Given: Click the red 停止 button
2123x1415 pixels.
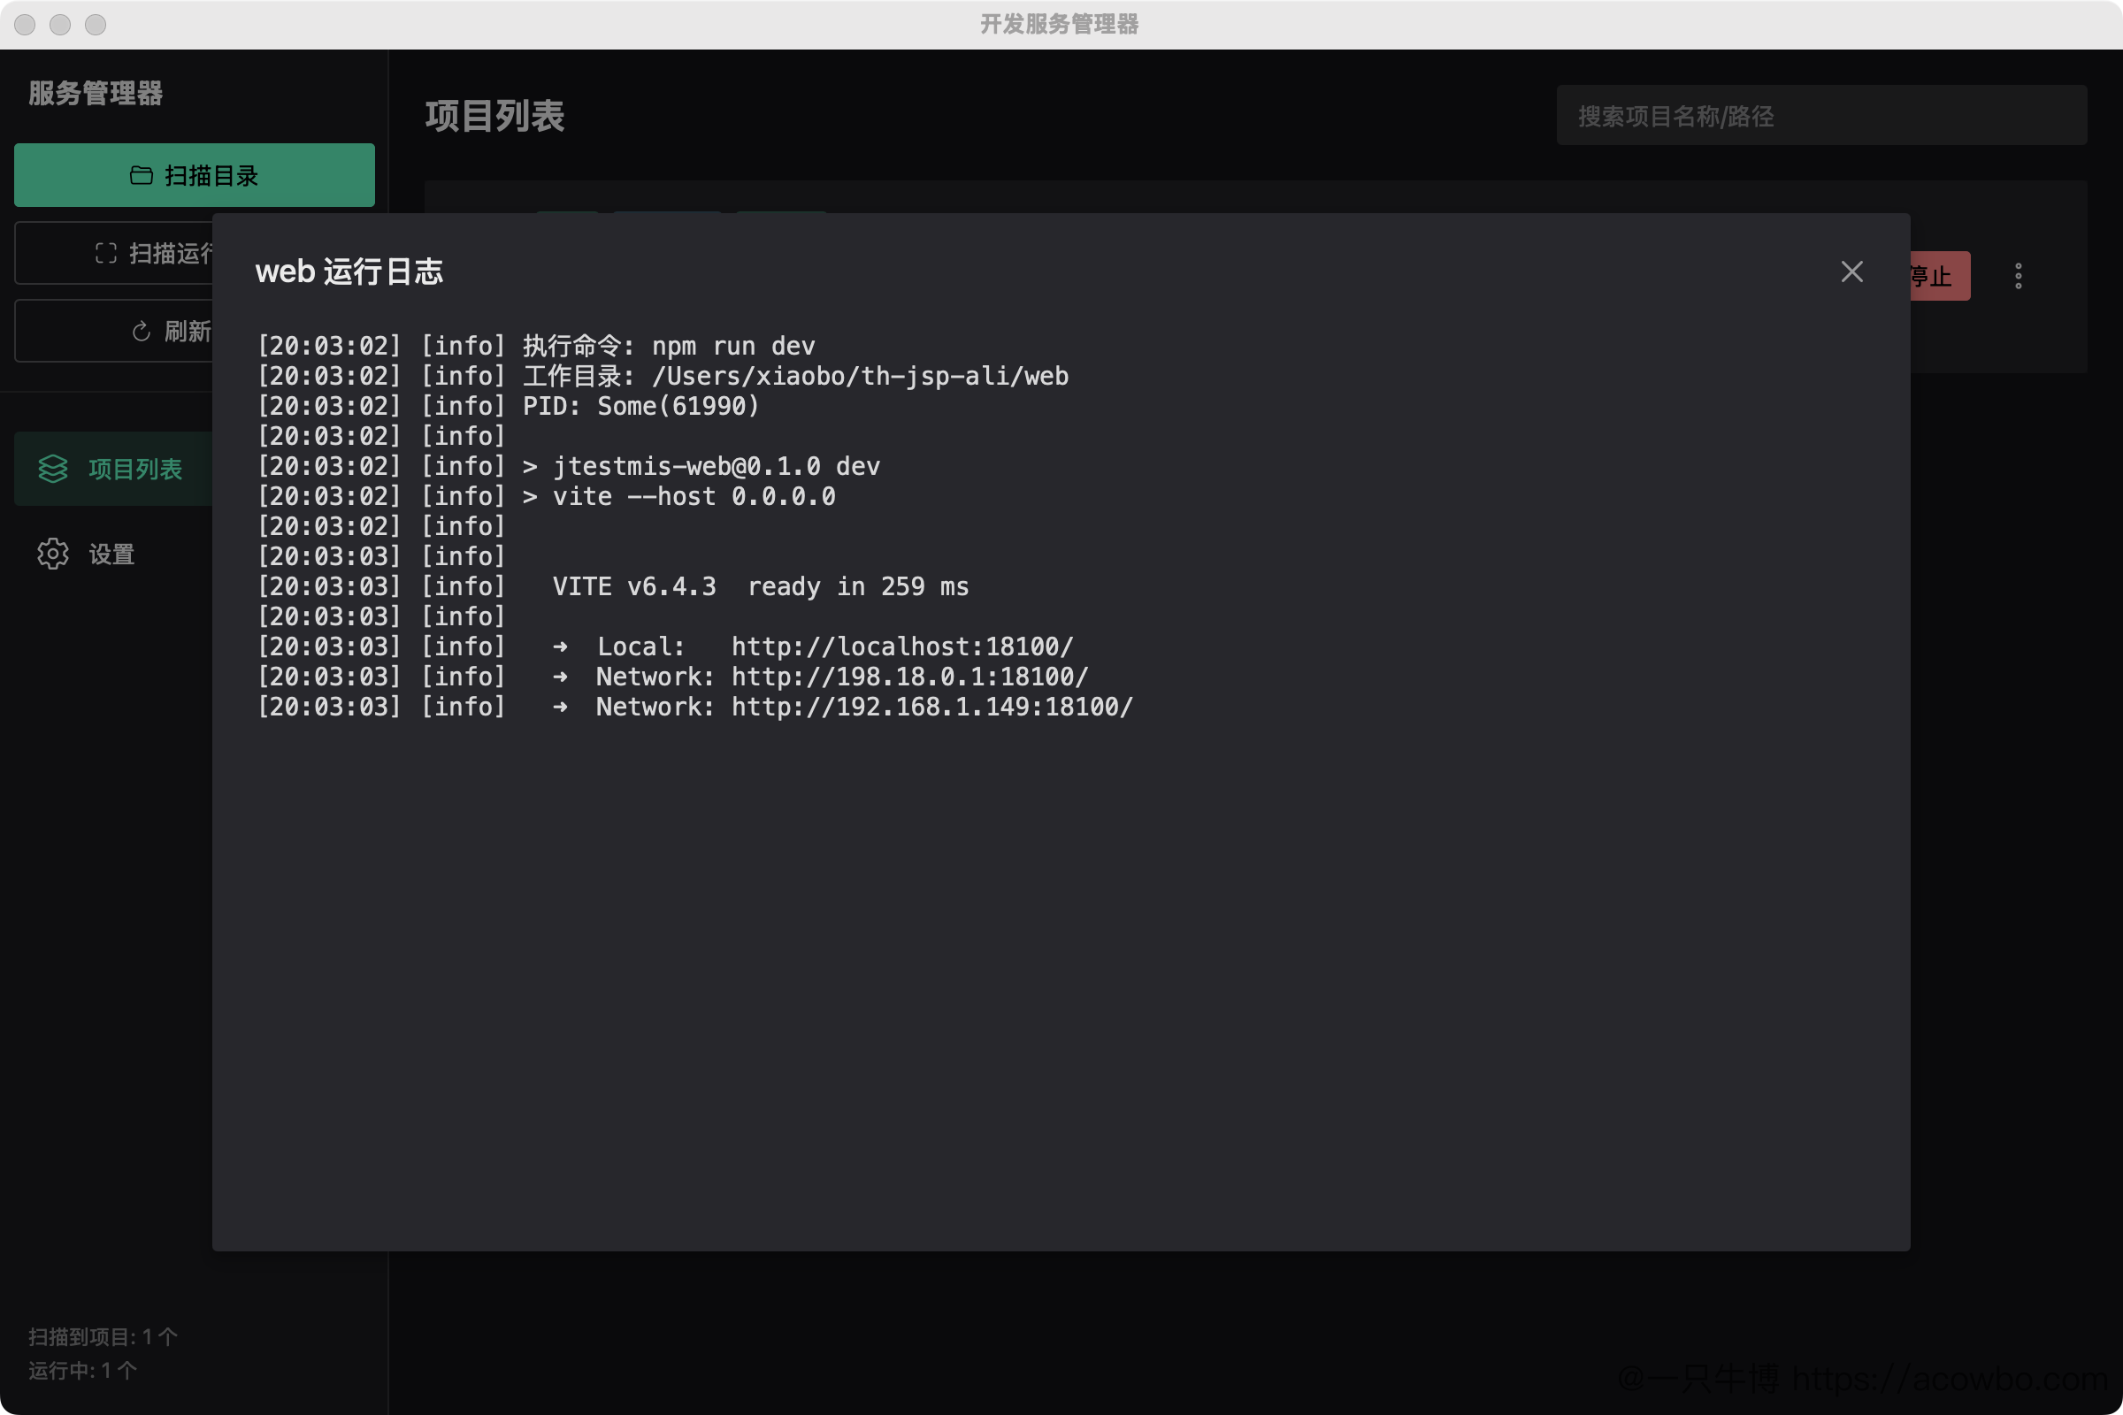Looking at the screenshot, I should pos(1940,276).
